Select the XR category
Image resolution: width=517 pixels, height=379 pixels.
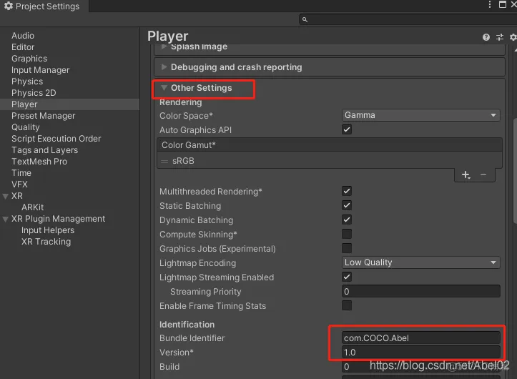pos(17,196)
